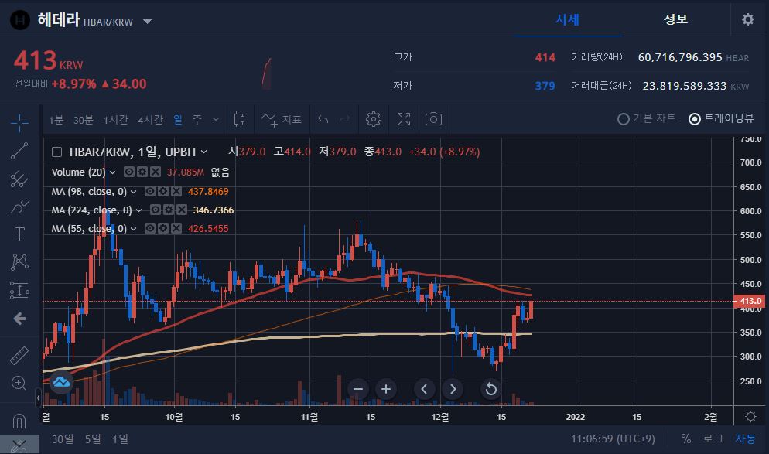Reset the chart view
Image resolution: width=769 pixels, height=454 pixels.
491,389
